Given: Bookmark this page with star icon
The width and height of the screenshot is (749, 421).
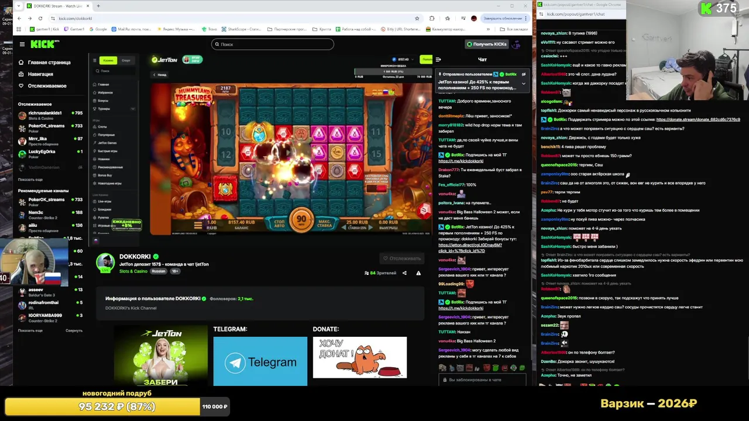Looking at the screenshot, I should [x=417, y=18].
